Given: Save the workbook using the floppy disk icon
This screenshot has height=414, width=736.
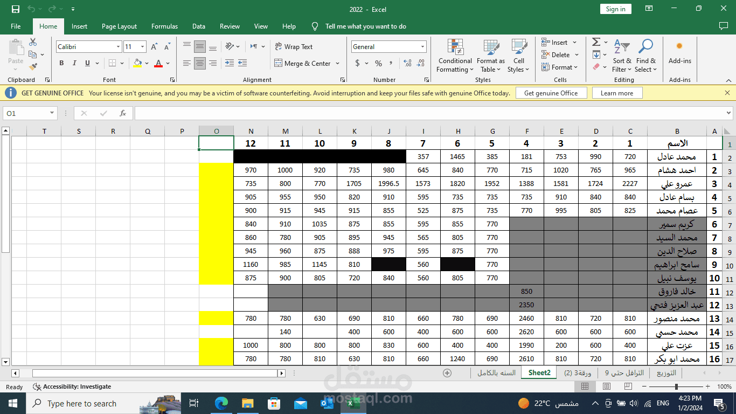Looking at the screenshot, I should [x=15, y=9].
